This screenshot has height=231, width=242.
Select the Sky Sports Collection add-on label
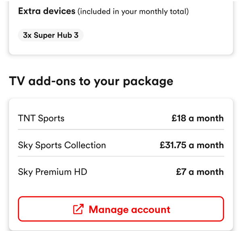62,145
